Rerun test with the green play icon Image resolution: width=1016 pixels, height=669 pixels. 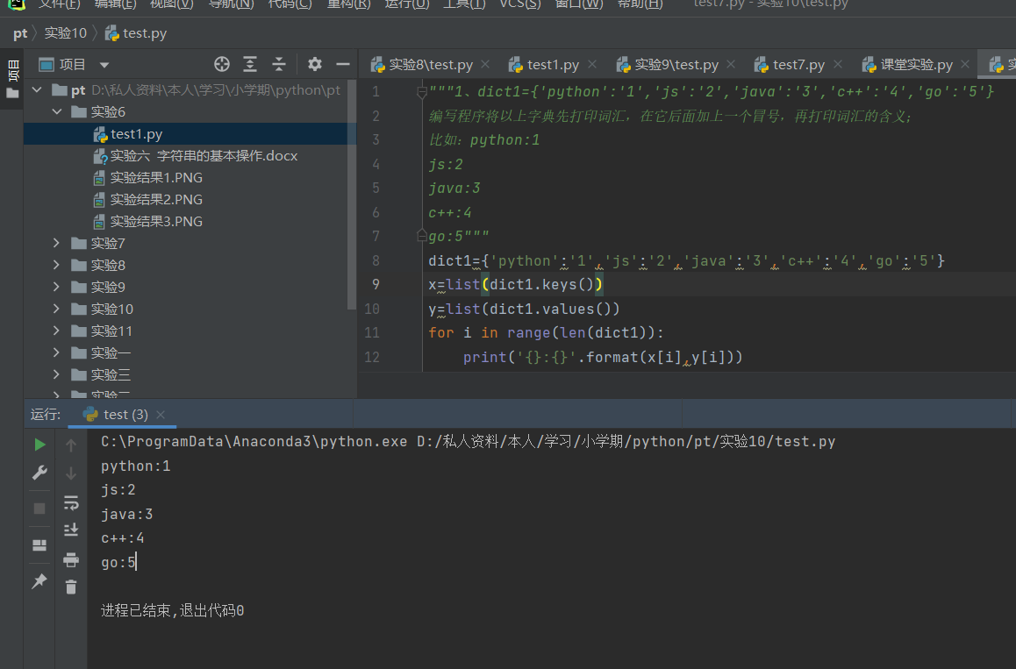point(39,445)
